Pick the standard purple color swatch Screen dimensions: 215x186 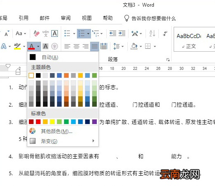pos(94,122)
